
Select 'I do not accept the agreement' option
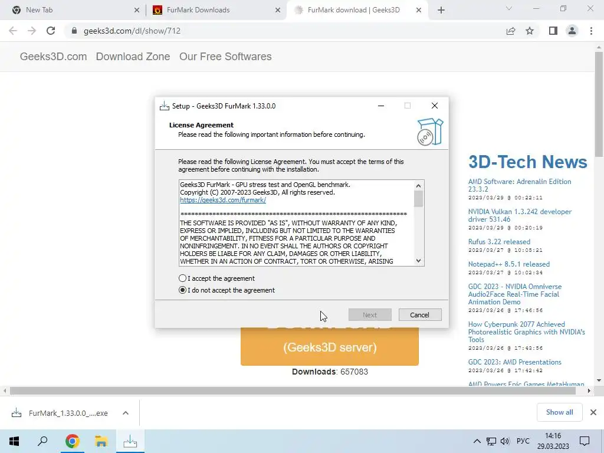183,290
